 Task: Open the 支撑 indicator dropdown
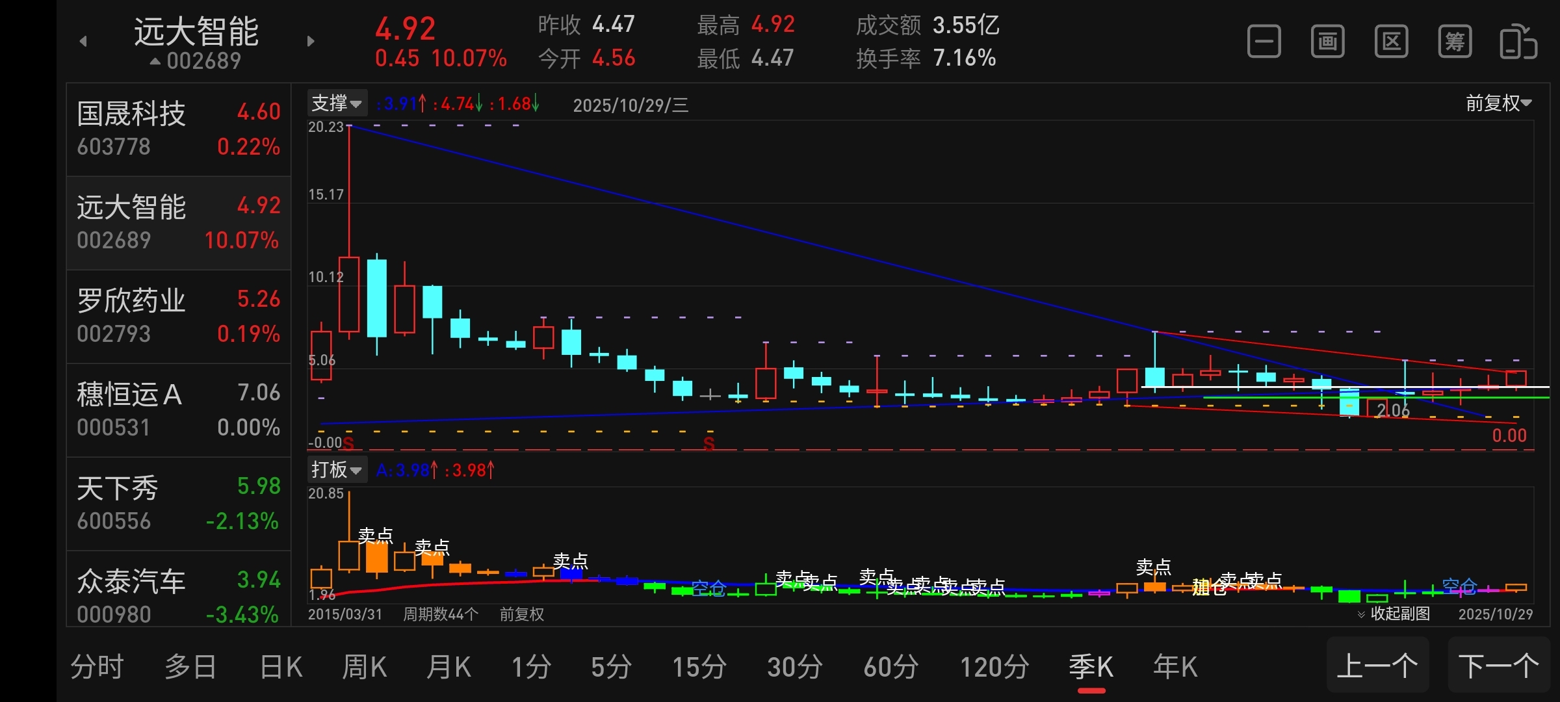click(337, 103)
